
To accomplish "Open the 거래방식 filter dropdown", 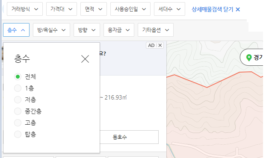I will [25, 9].
